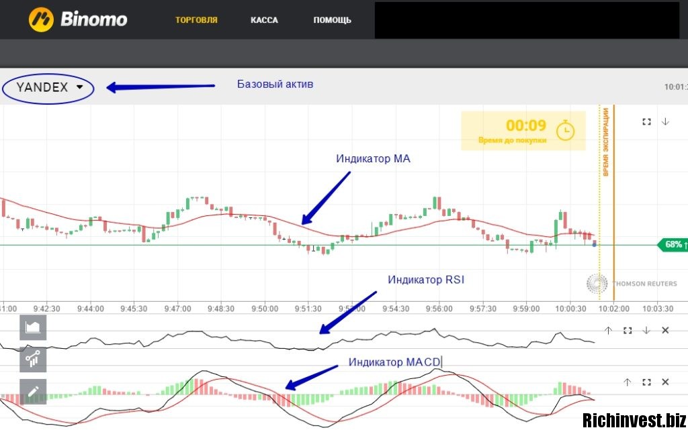Click the 9:51:30 time axis label
This screenshot has height=430, width=688.
(308, 309)
